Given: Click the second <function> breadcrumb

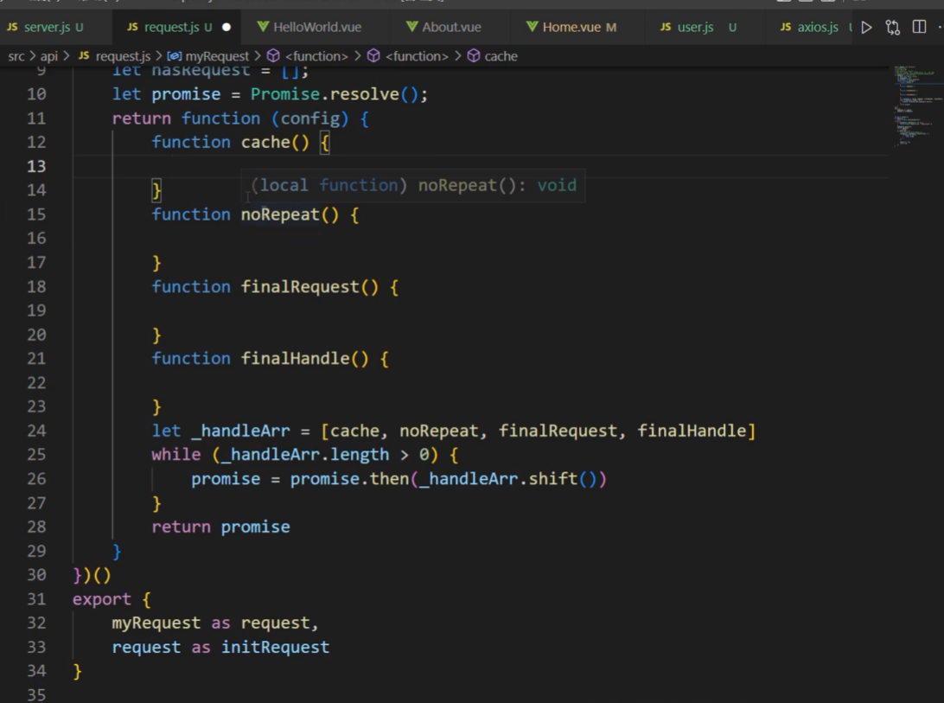Looking at the screenshot, I should point(407,56).
